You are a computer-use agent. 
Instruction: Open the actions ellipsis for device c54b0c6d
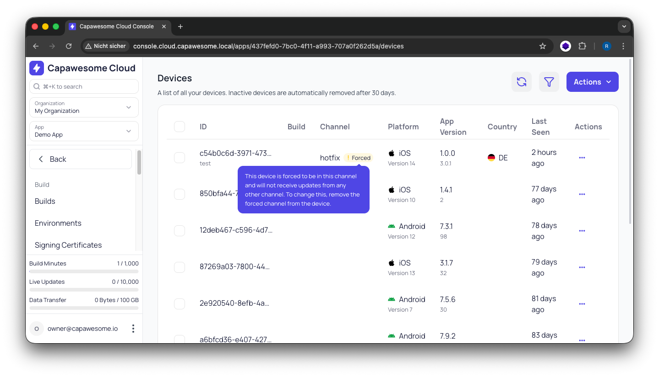[x=582, y=157]
